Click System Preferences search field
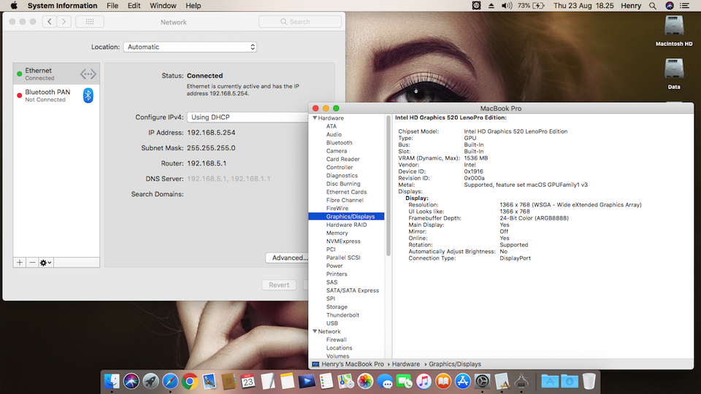Image resolution: width=701 pixels, height=394 pixels. click(300, 21)
